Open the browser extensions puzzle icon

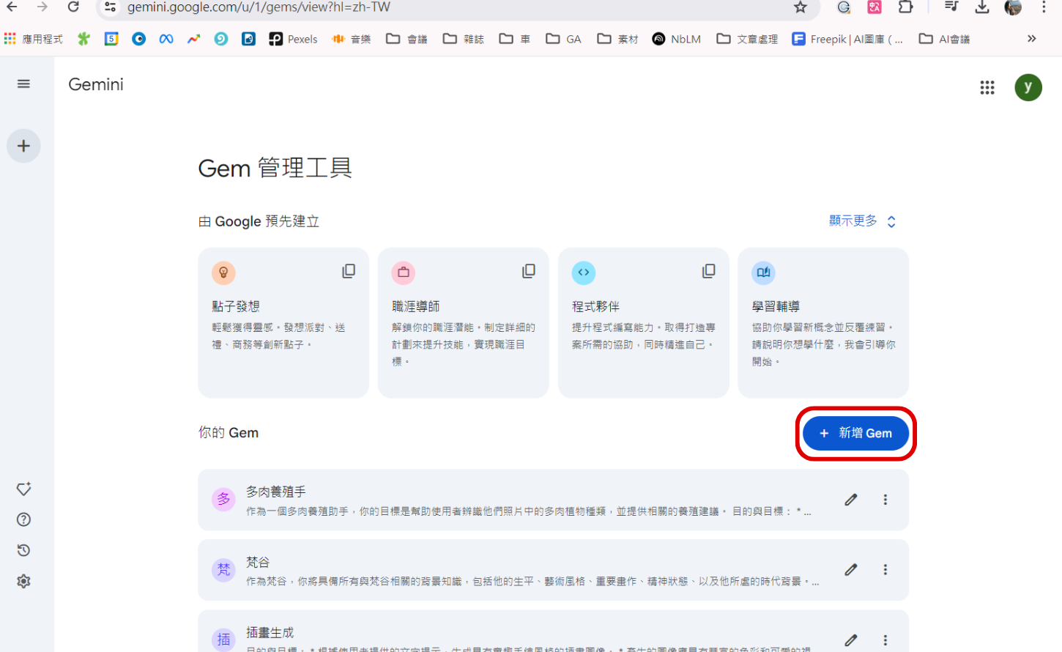[x=906, y=7]
